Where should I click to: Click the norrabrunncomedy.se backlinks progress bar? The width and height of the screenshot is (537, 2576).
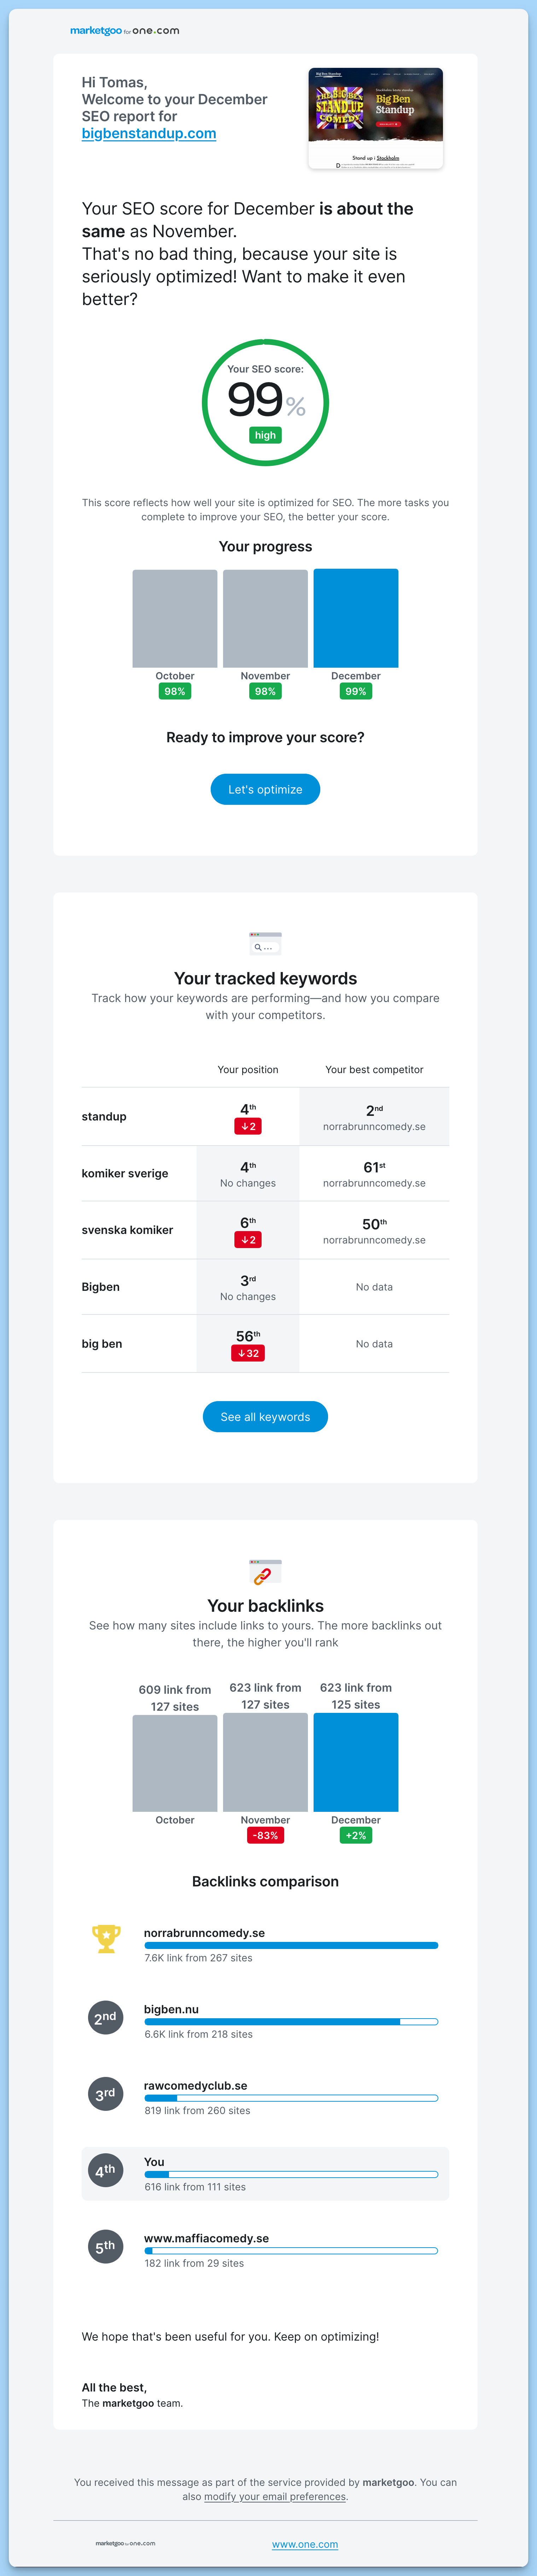(x=291, y=1945)
